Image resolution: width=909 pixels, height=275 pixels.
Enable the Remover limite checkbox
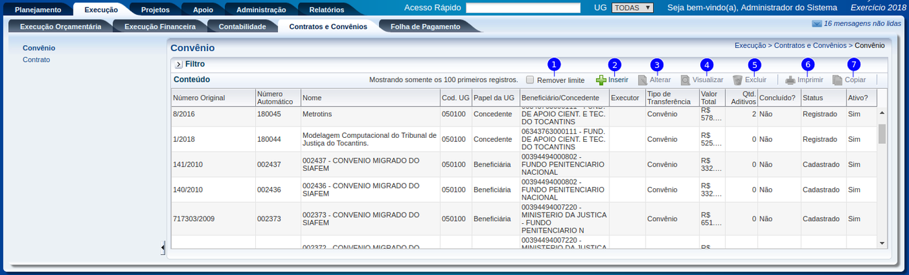coord(530,80)
